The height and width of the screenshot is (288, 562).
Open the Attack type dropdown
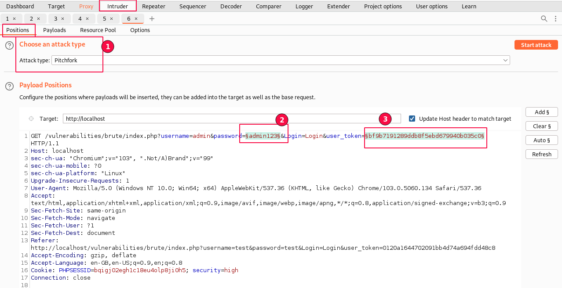point(281,60)
